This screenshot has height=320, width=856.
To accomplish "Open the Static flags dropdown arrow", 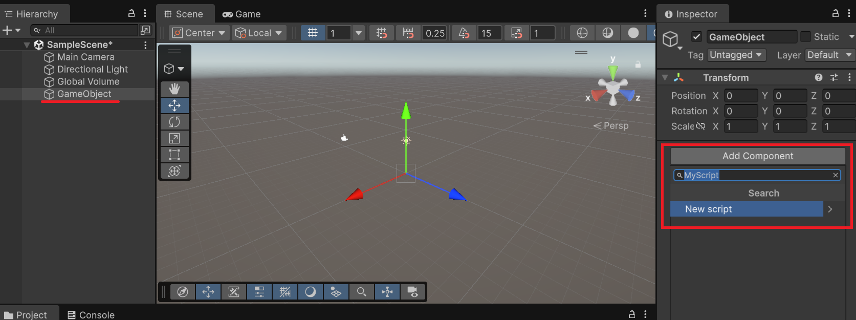I will point(851,37).
